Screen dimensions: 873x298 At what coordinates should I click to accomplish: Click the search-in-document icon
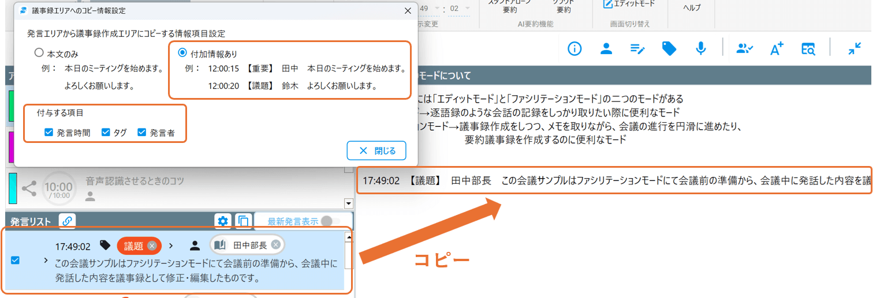808,49
